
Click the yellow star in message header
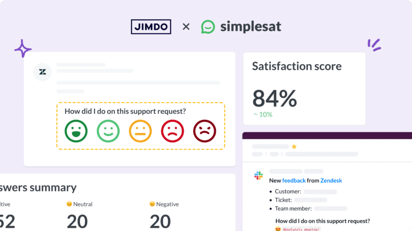click(294, 147)
